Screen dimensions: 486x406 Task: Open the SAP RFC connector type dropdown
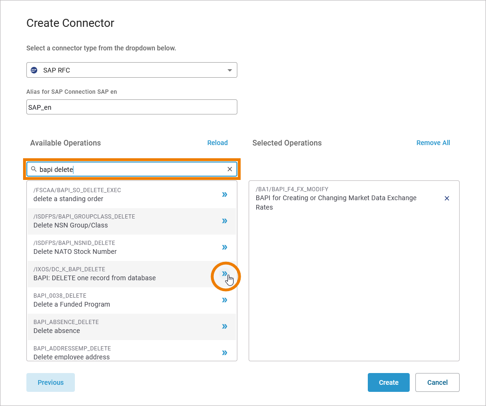(x=131, y=70)
